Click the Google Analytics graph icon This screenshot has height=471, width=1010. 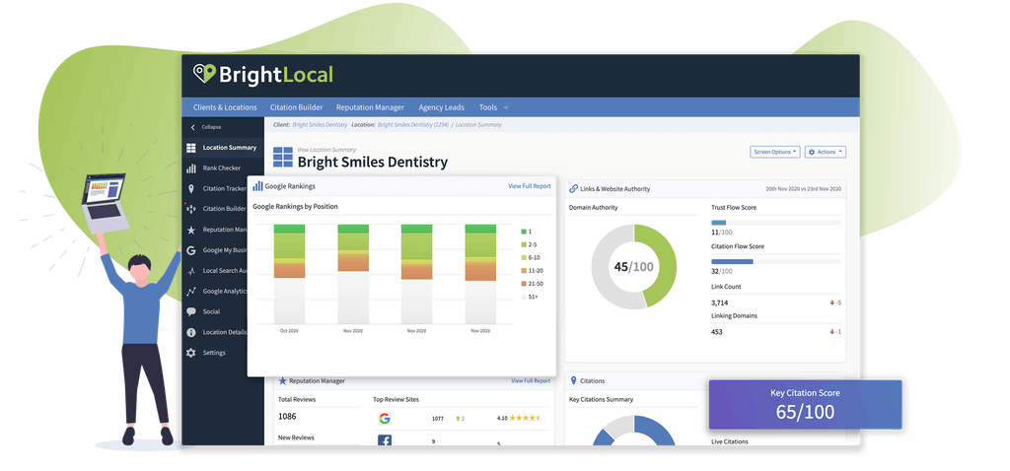[190, 292]
